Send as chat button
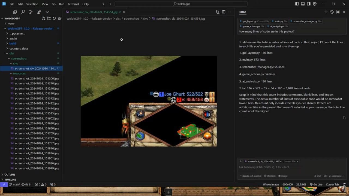 [318, 176]
